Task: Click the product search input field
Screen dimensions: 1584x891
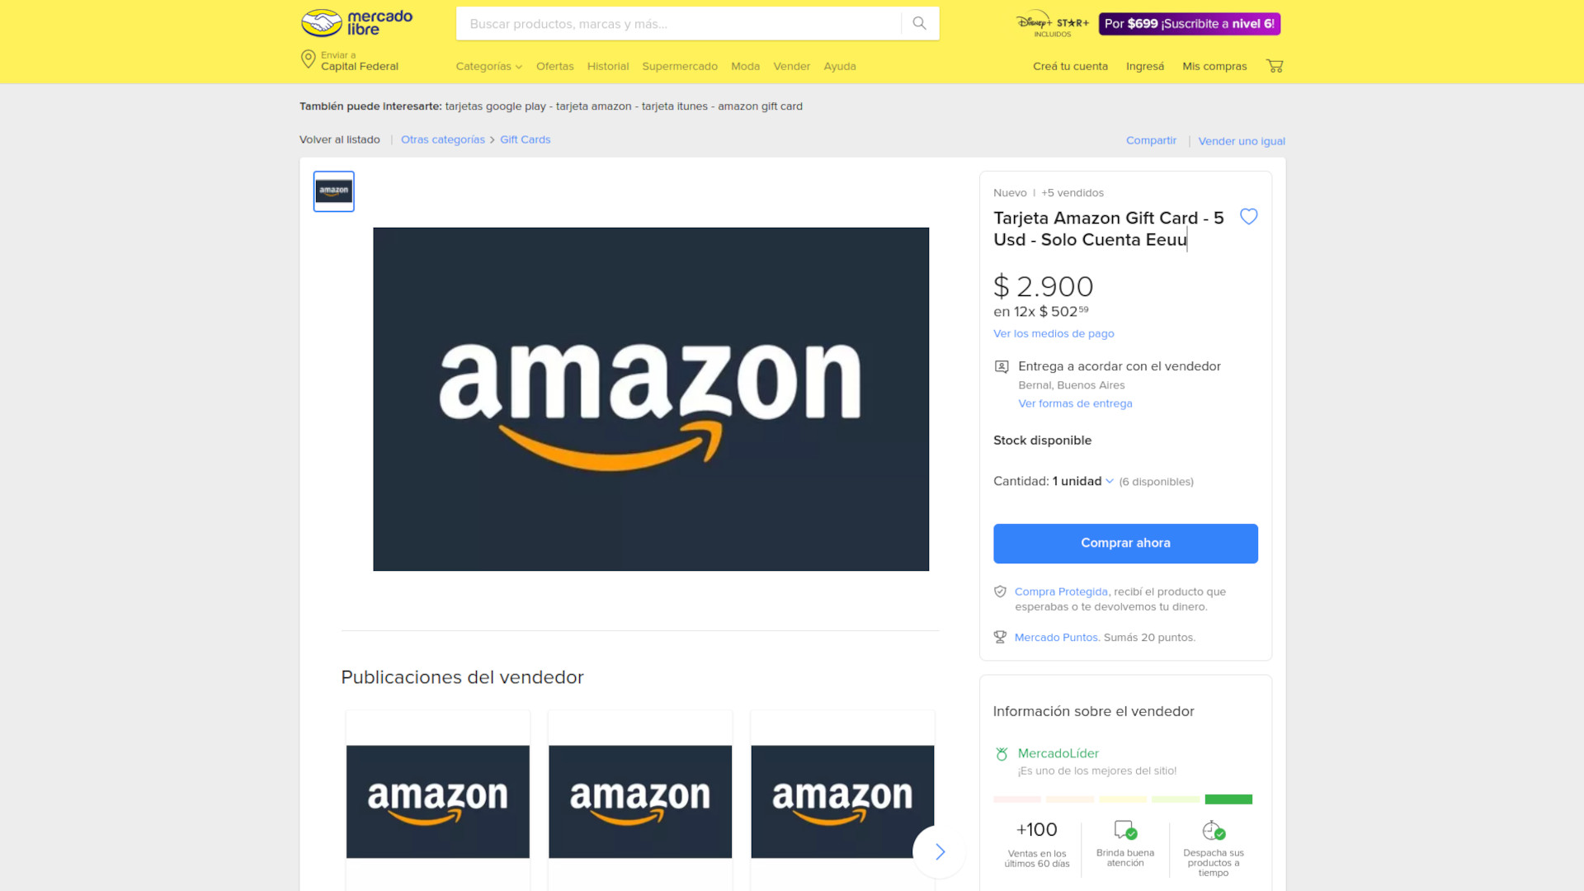Action: (678, 24)
